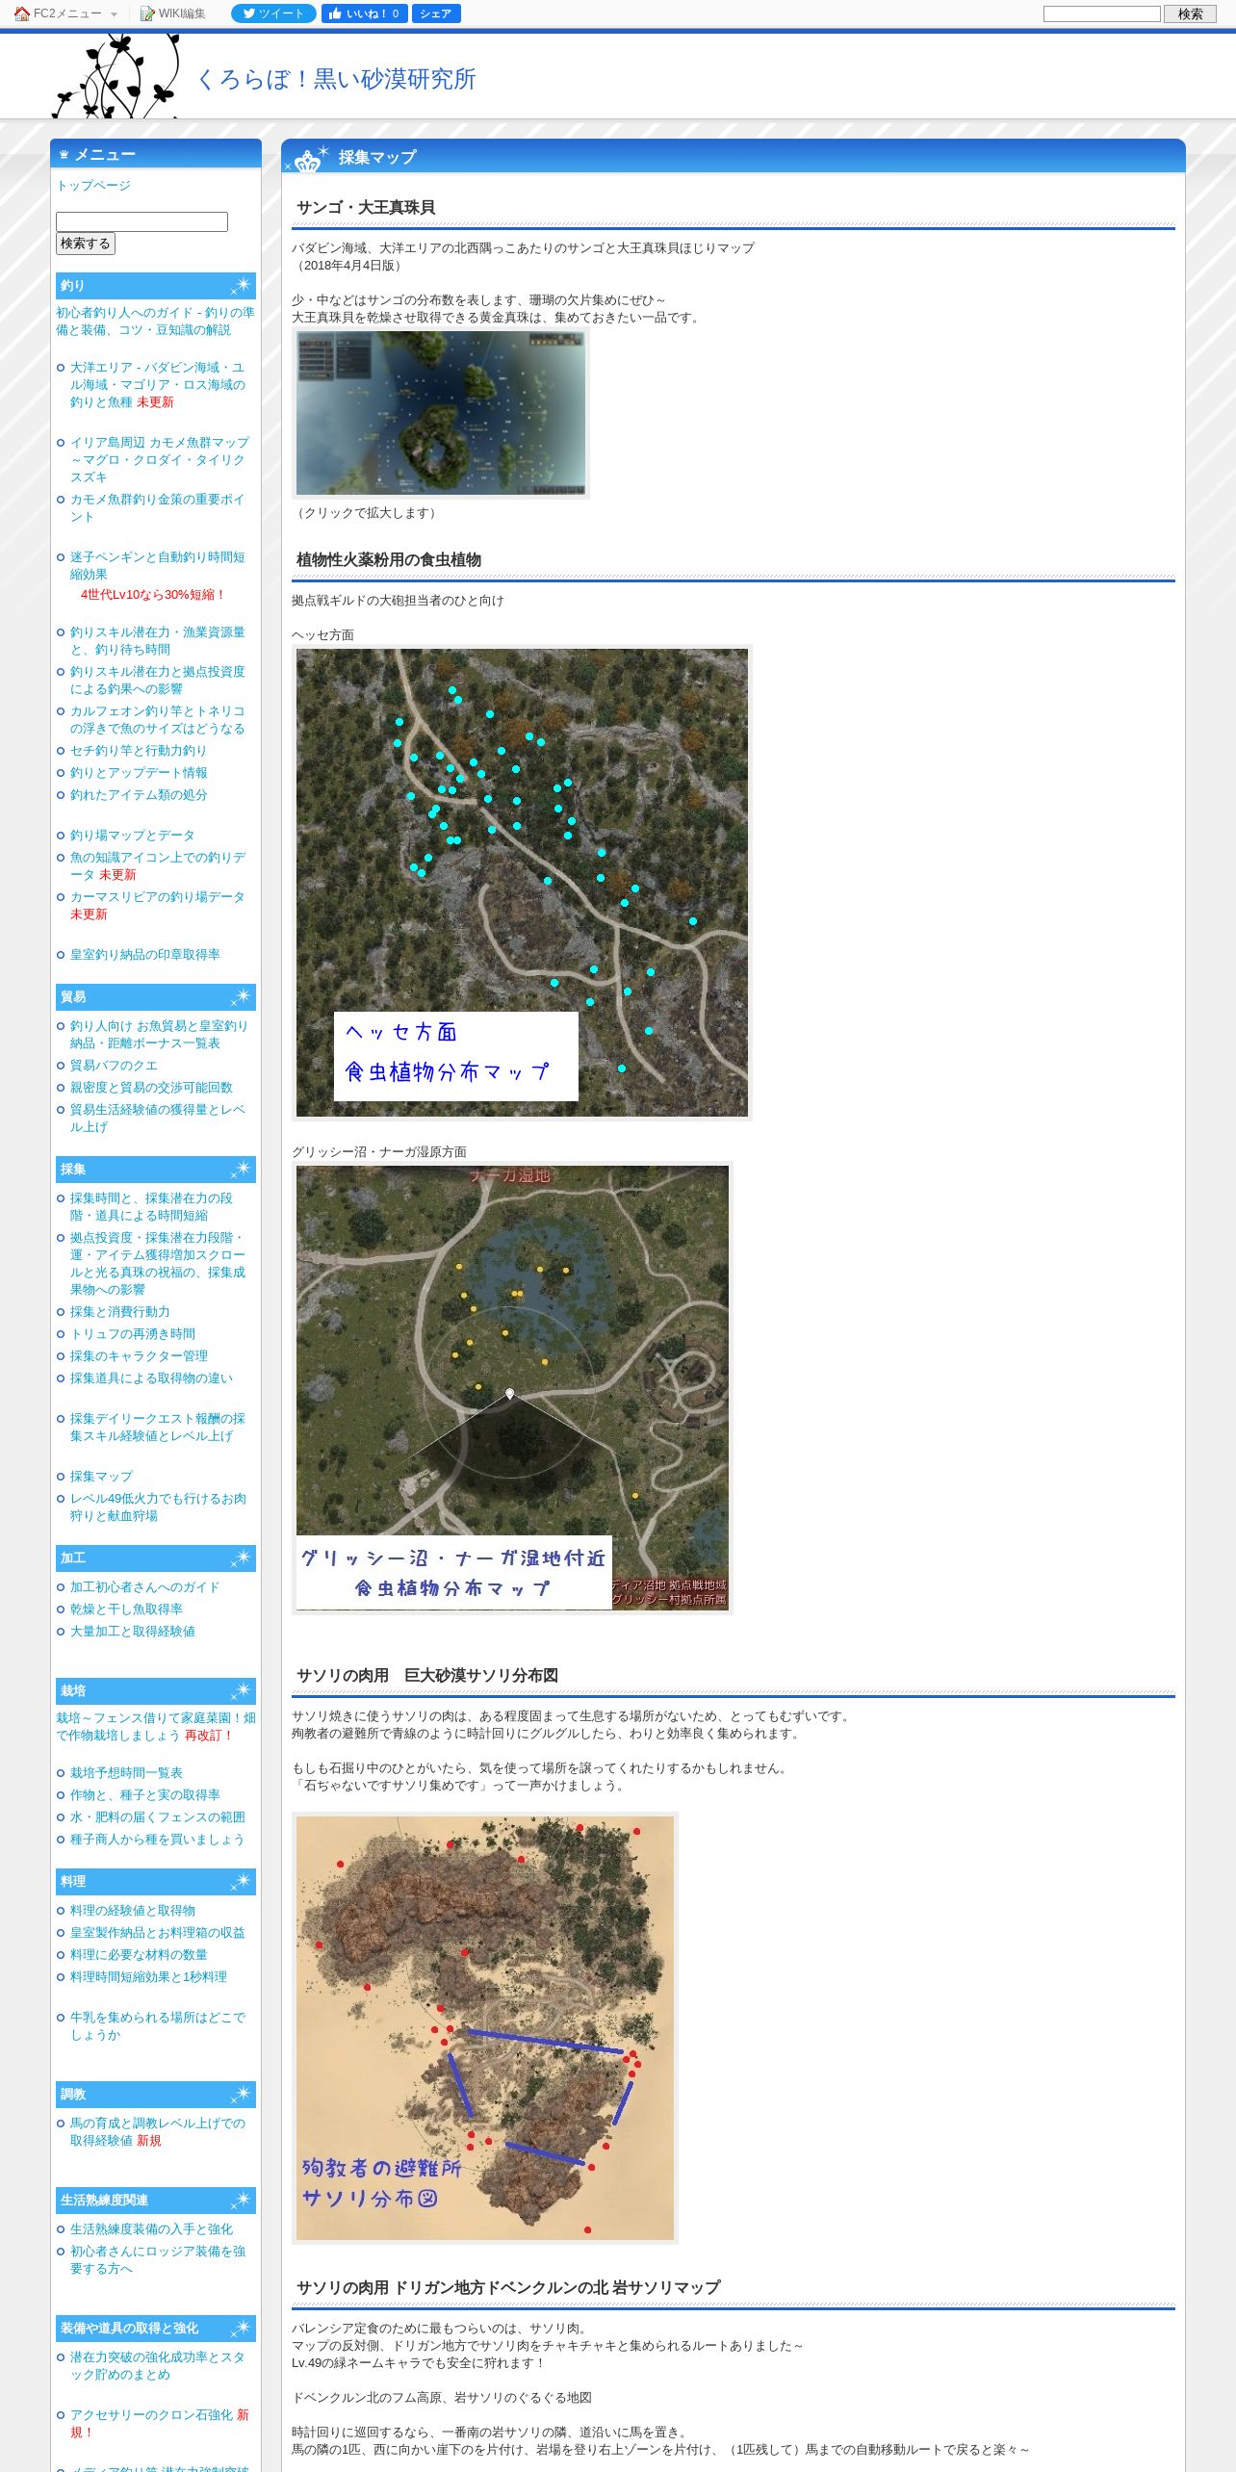The height and width of the screenshot is (2472, 1236).
Task: Open 種子商人から種を買いましょう link
Action: click(x=158, y=1839)
